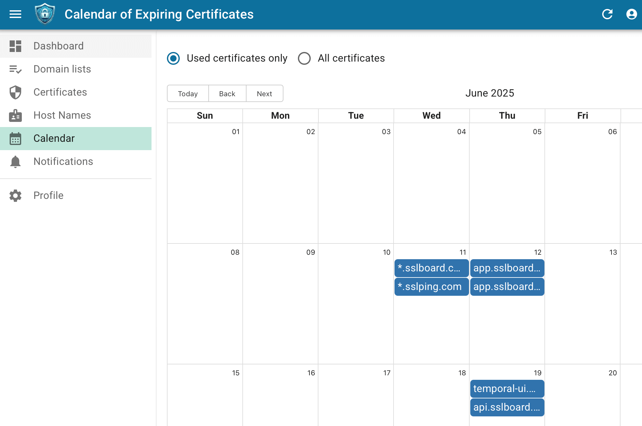Open Domain lists in sidebar
This screenshot has height=426, width=642.
(62, 69)
